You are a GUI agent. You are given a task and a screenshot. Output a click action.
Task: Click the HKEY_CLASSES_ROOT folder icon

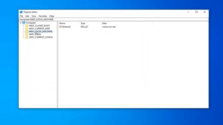pos(26,26)
